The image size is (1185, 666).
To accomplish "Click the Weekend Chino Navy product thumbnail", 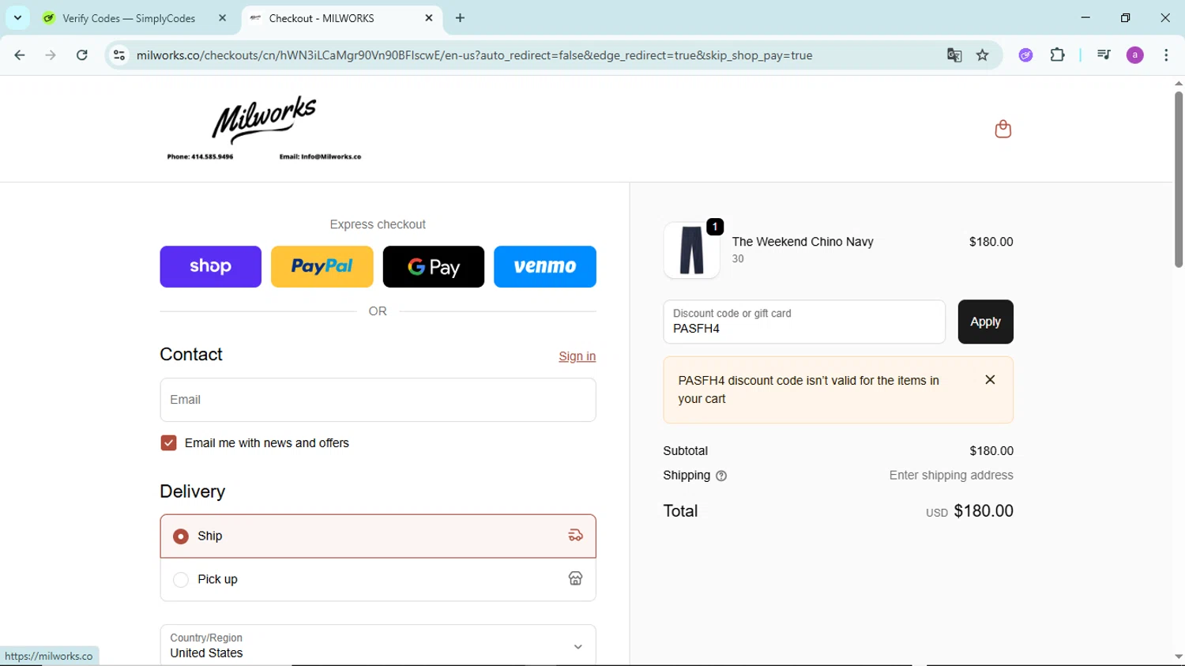I will coord(691,250).
